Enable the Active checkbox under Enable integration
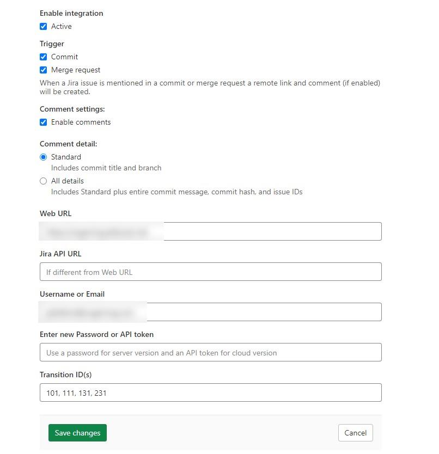Image resolution: width=439 pixels, height=454 pixels. click(44, 26)
